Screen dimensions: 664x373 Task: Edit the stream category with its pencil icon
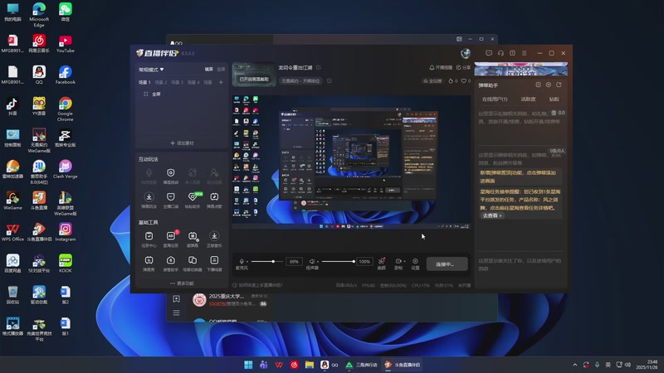tap(329, 80)
